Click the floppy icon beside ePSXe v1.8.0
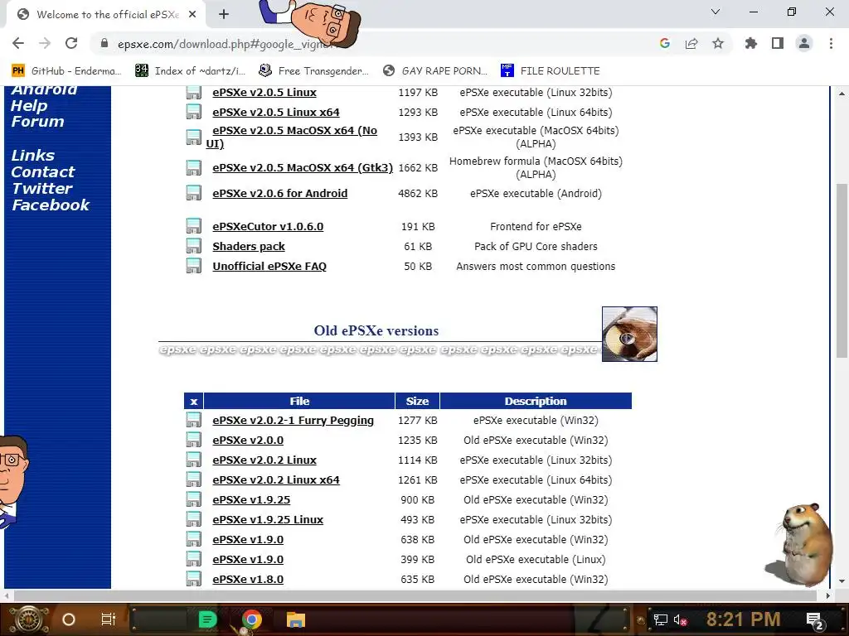This screenshot has height=636, width=849. (x=193, y=579)
